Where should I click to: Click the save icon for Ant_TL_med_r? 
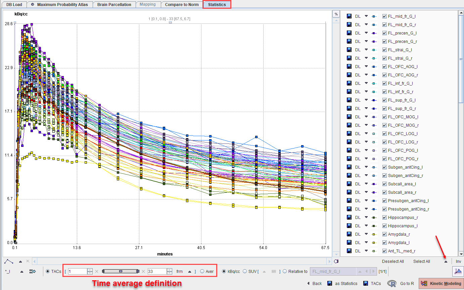pyautogui.click(x=349, y=251)
